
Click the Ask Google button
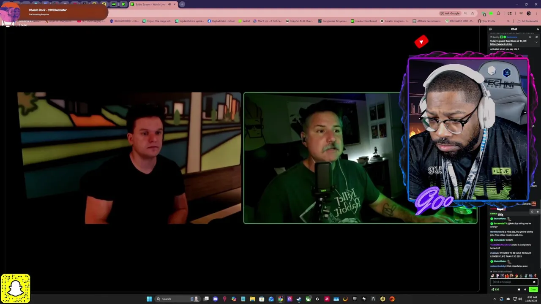(450, 13)
